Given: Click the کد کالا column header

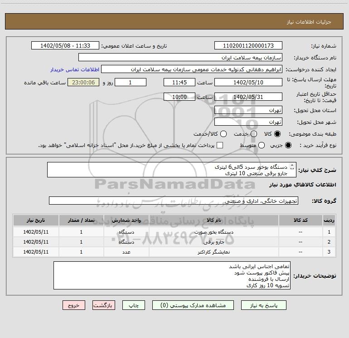Looking at the screenshot, I should [x=301, y=220].
